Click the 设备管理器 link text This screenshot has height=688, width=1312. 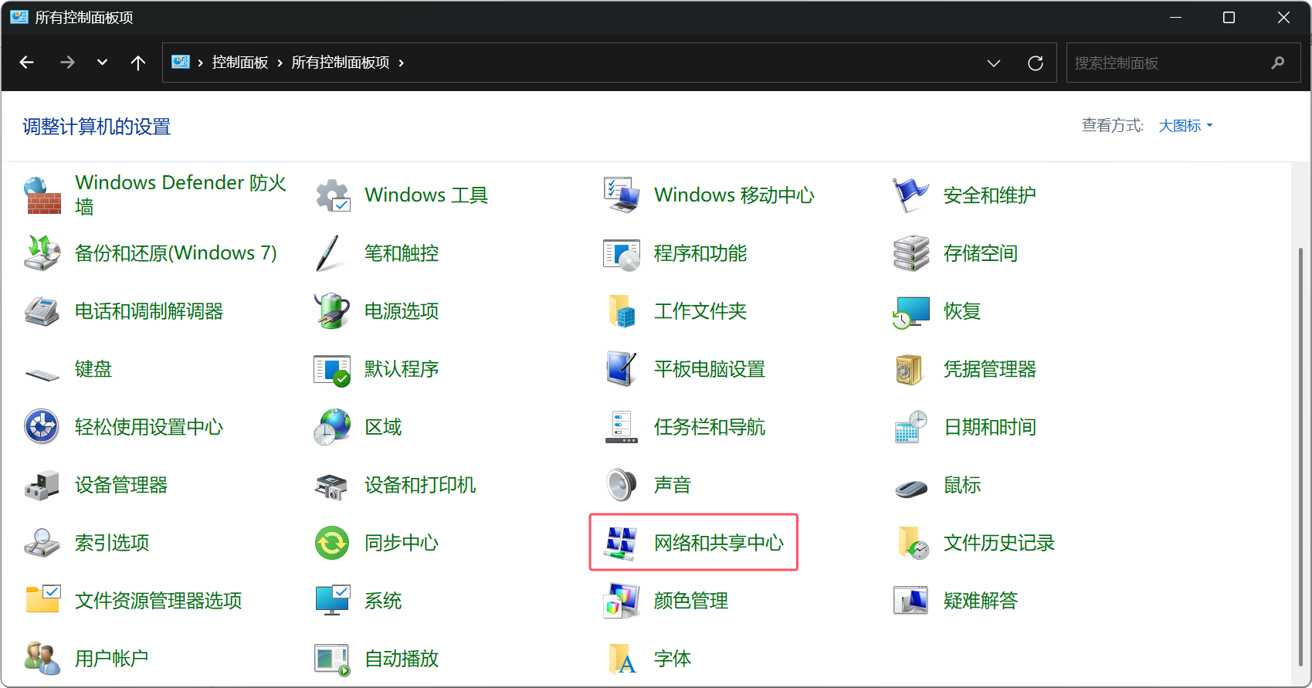point(121,485)
